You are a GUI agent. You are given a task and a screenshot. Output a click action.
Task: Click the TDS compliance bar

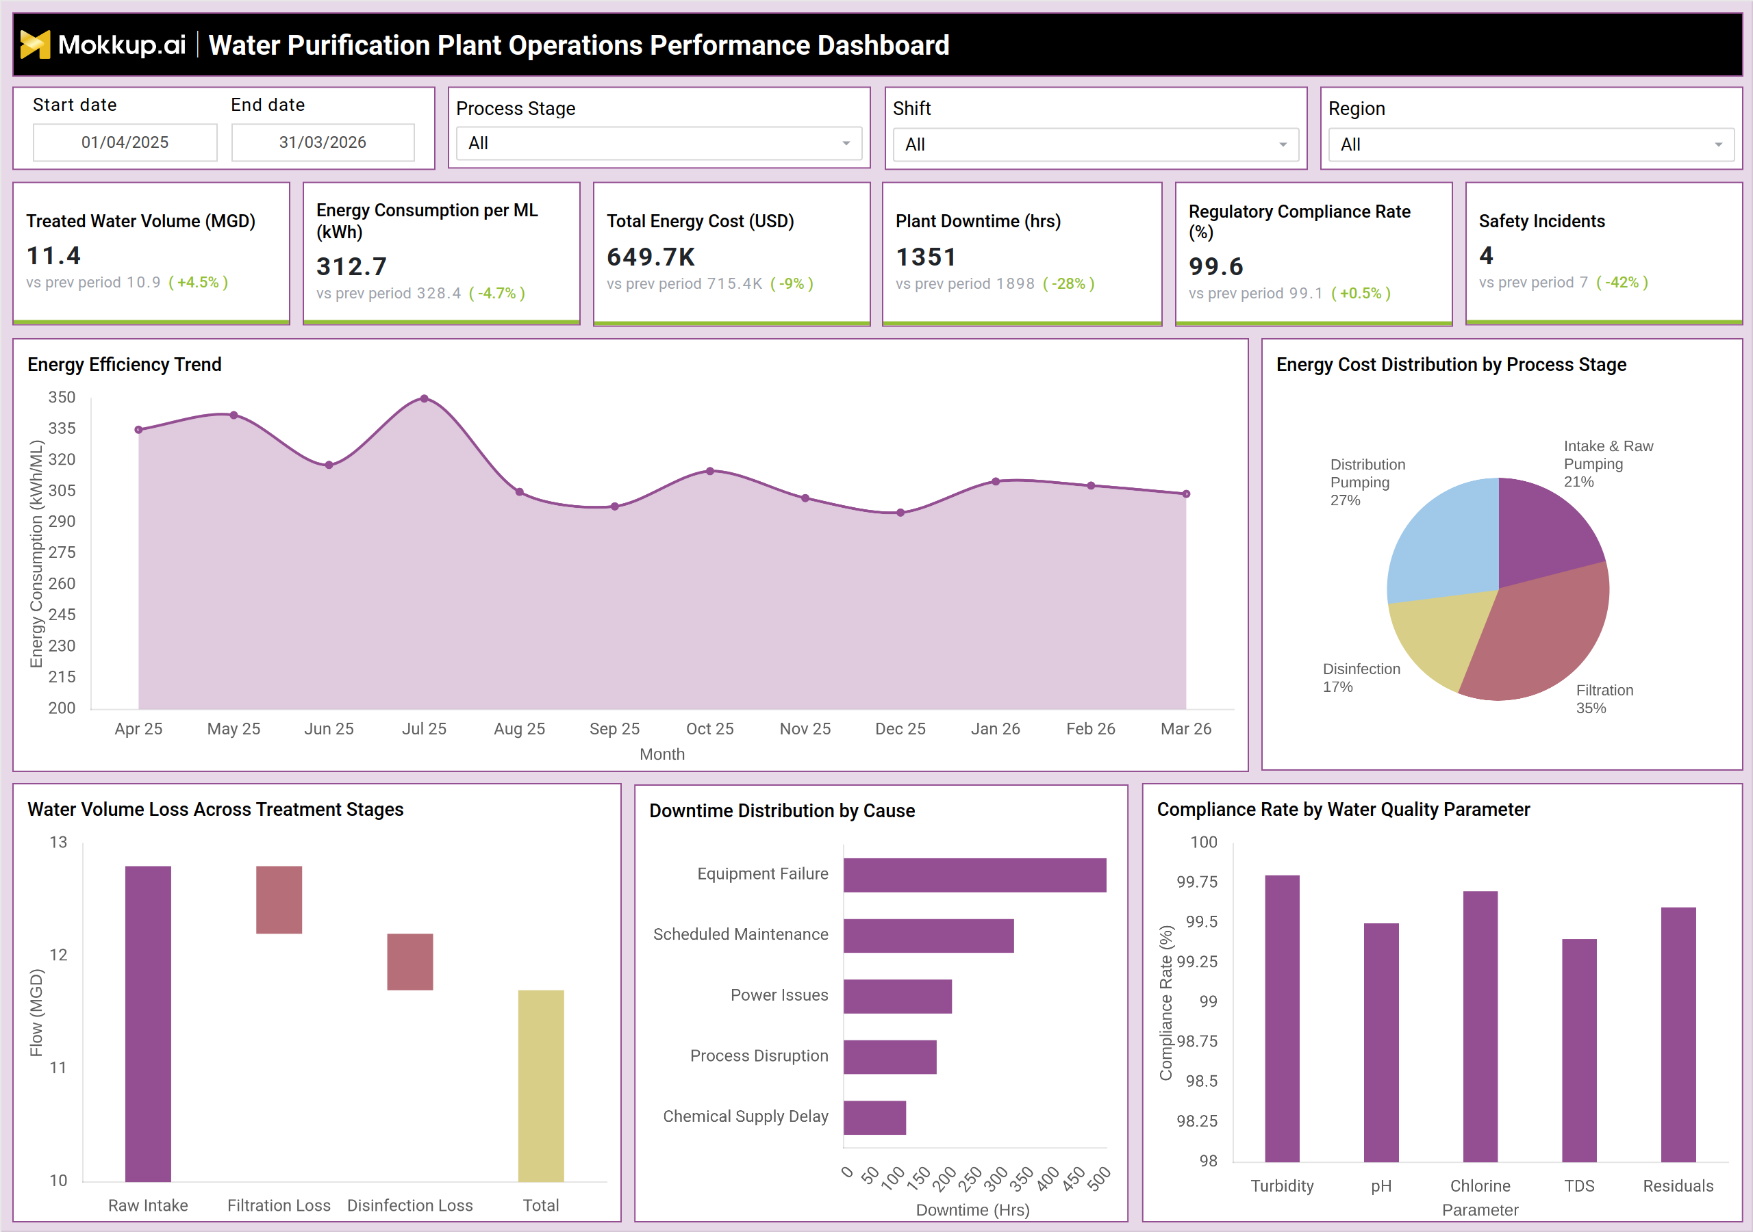pyautogui.click(x=1579, y=1051)
